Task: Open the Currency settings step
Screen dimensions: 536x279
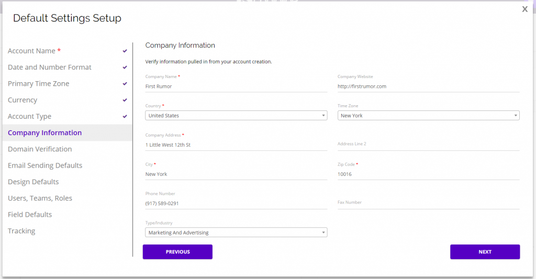Action: click(x=68, y=100)
